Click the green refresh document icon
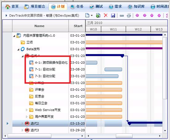Image resolution: width=170 pixels, height=140 pixels. (x=98, y=15)
